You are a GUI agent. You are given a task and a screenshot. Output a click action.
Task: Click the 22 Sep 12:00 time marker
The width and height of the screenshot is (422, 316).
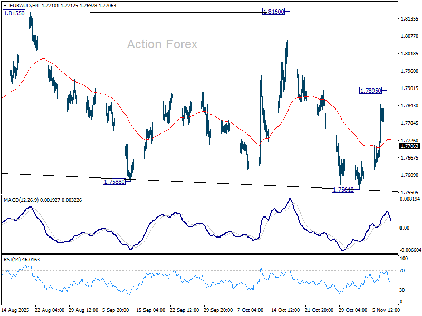pyautogui.click(x=183, y=310)
